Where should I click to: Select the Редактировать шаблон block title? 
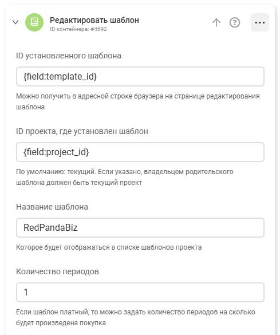(x=94, y=20)
